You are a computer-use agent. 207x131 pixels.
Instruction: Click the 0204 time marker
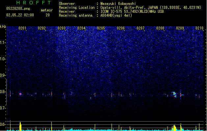click(81, 28)
